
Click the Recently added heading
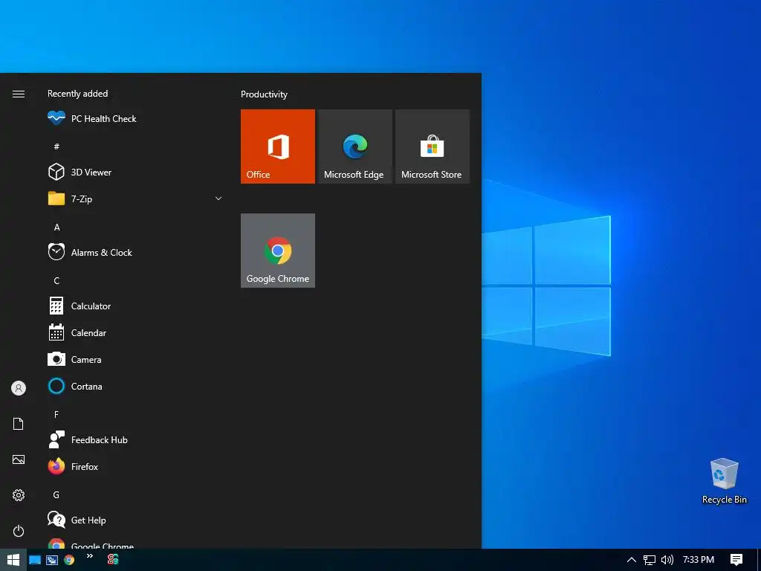77,94
